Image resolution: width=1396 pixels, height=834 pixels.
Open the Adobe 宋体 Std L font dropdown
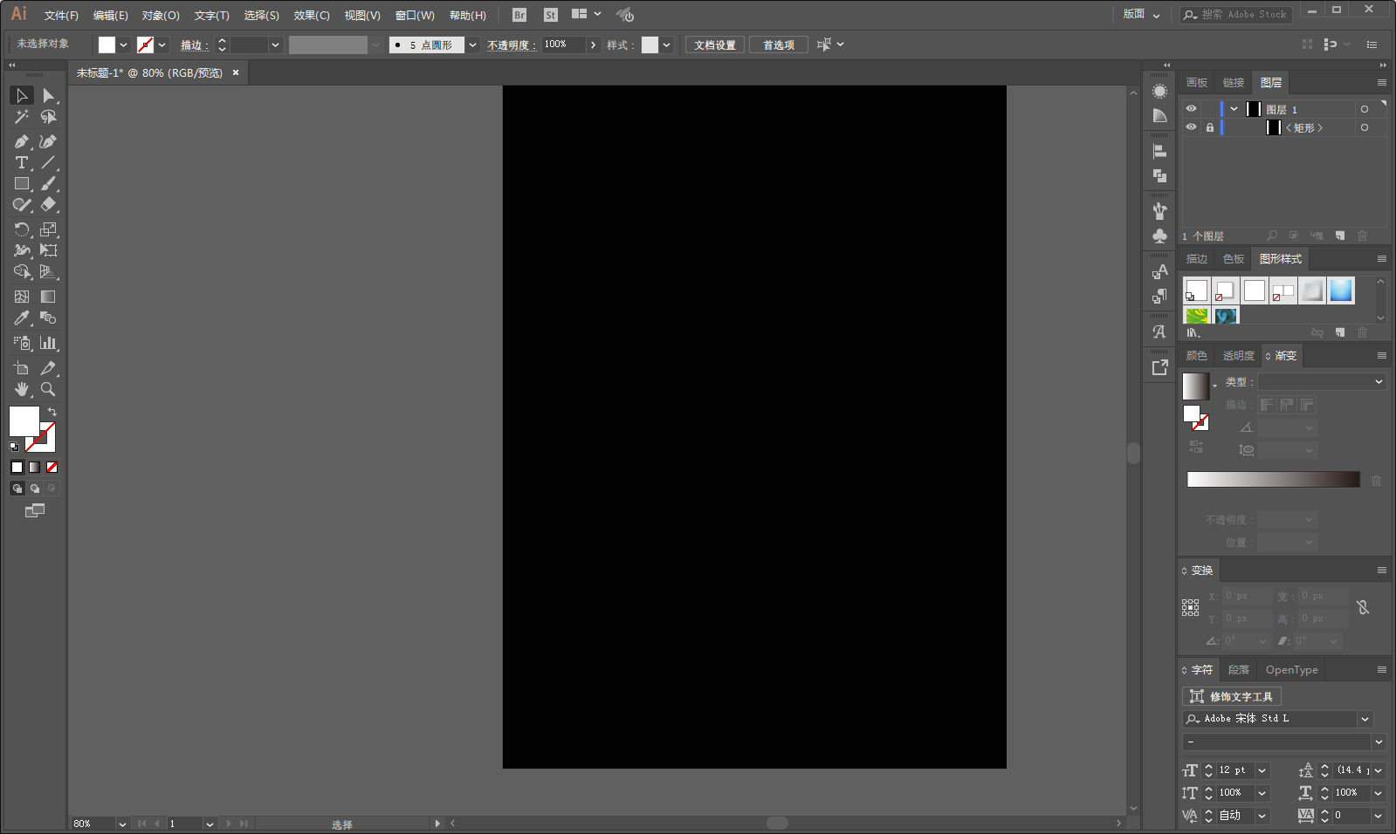click(x=1365, y=719)
